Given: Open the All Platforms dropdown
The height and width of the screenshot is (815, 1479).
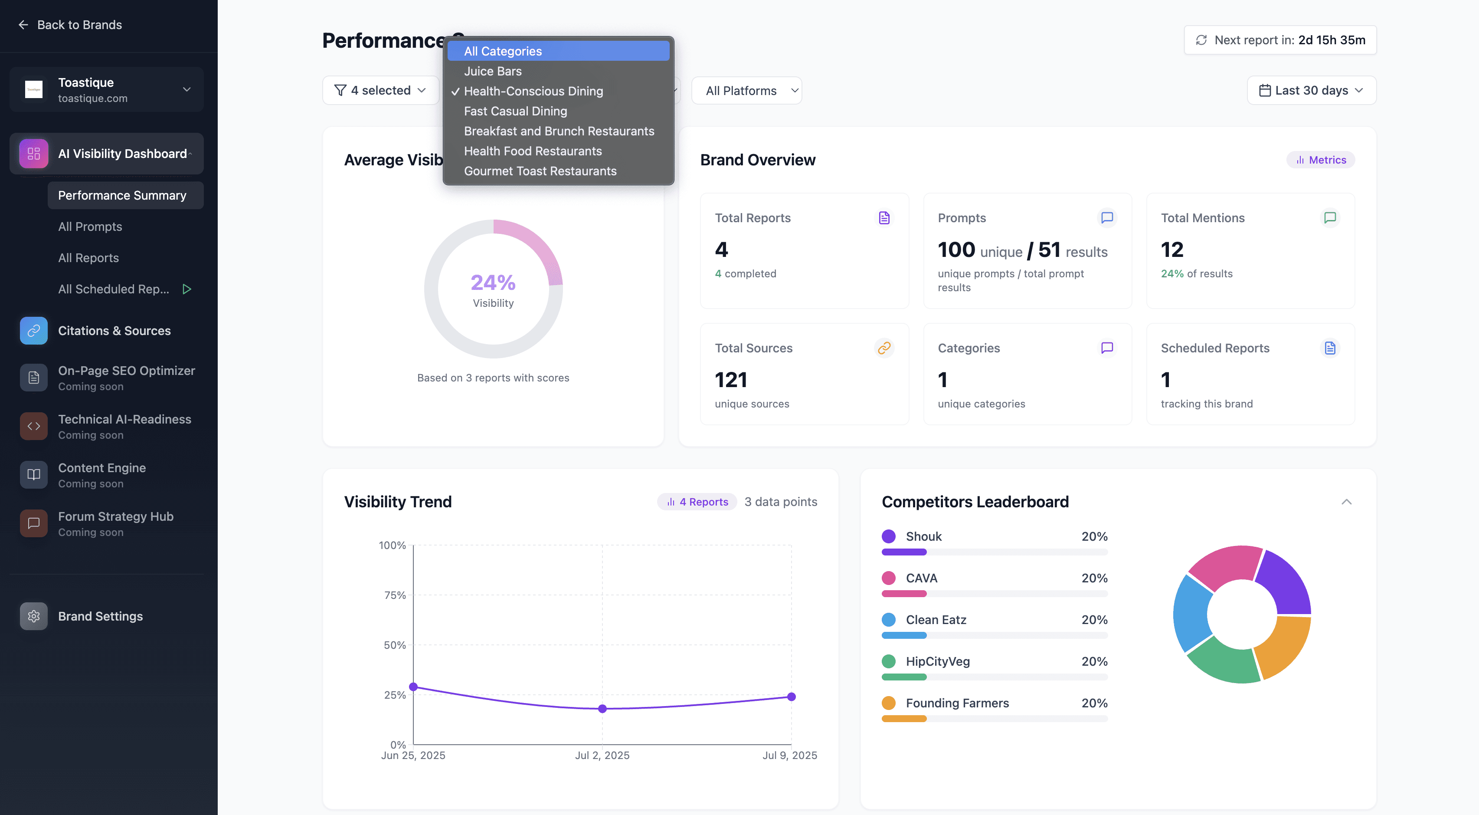Looking at the screenshot, I should 746,91.
